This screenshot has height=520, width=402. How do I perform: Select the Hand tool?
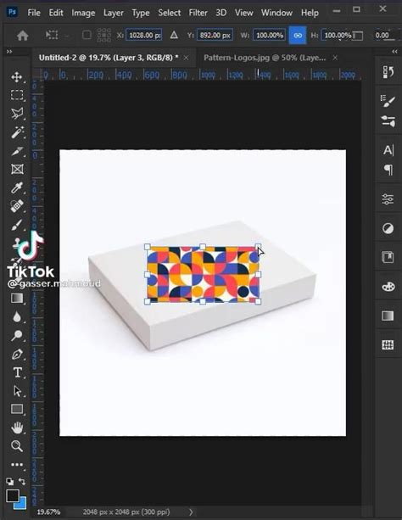point(17,428)
